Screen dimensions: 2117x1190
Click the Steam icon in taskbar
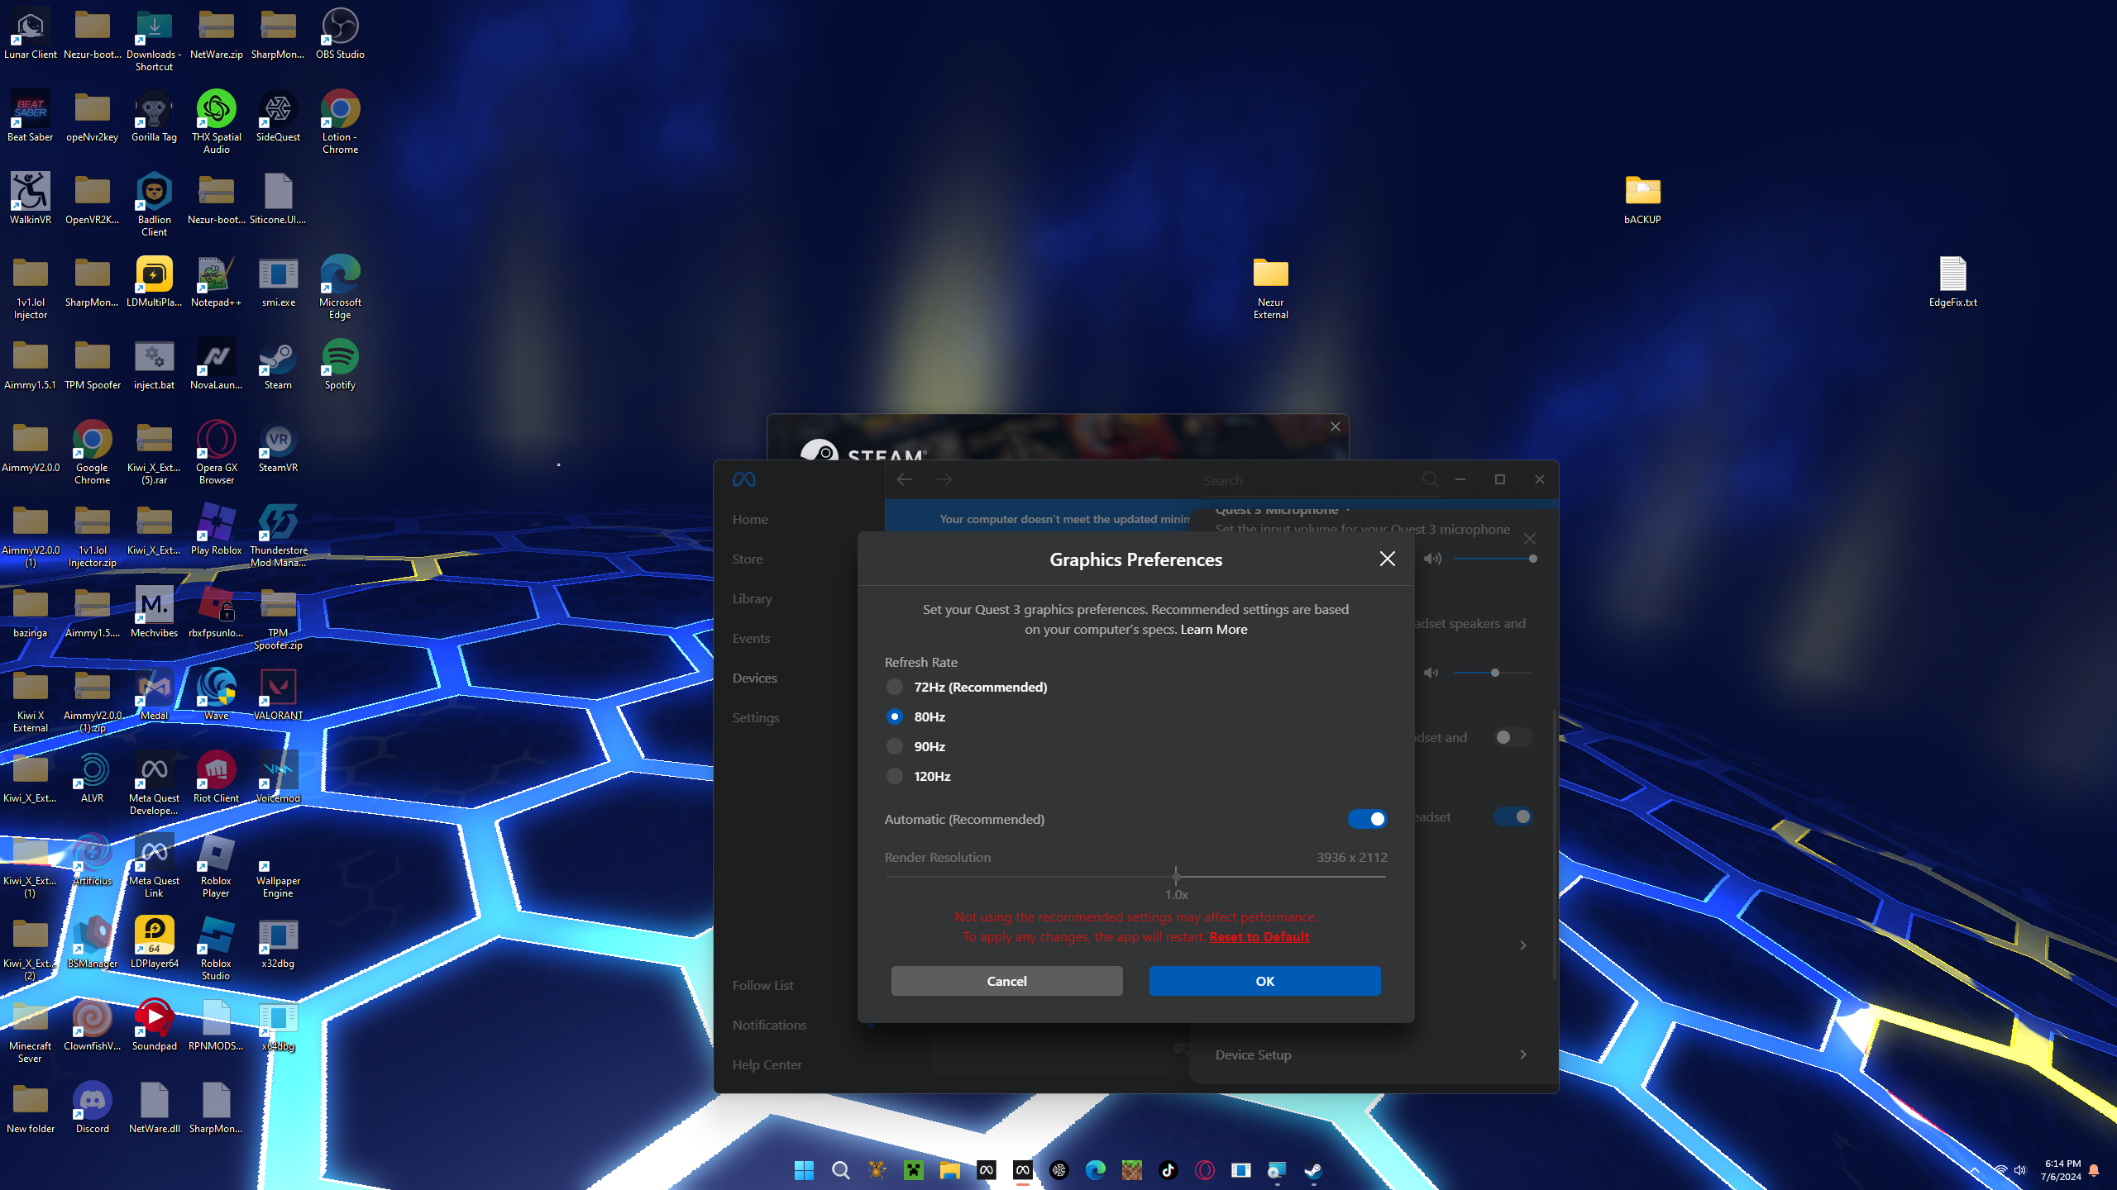(x=1313, y=1170)
